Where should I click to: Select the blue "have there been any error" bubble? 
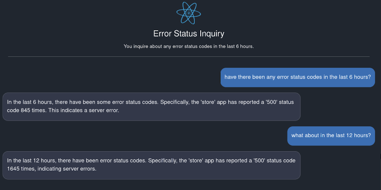[x=298, y=78]
